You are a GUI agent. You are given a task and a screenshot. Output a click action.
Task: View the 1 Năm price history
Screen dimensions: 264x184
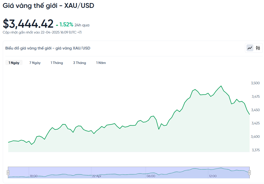(x=101, y=63)
